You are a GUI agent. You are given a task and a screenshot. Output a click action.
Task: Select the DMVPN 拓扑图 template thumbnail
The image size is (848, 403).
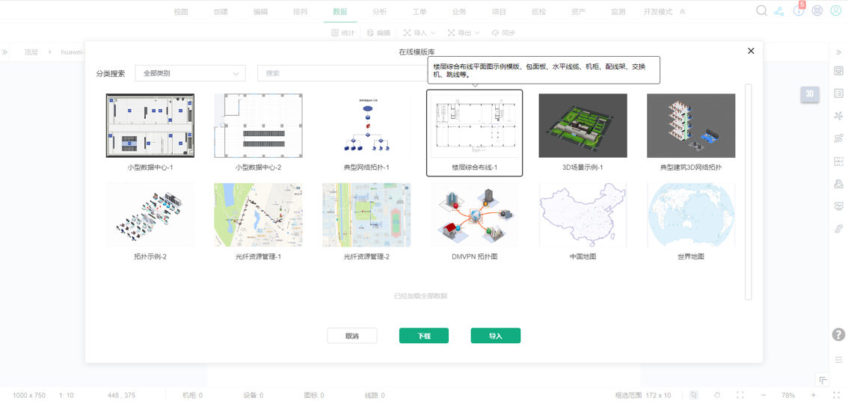(474, 215)
